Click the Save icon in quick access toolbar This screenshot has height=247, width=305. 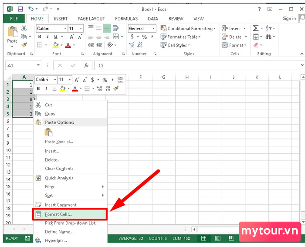point(20,9)
